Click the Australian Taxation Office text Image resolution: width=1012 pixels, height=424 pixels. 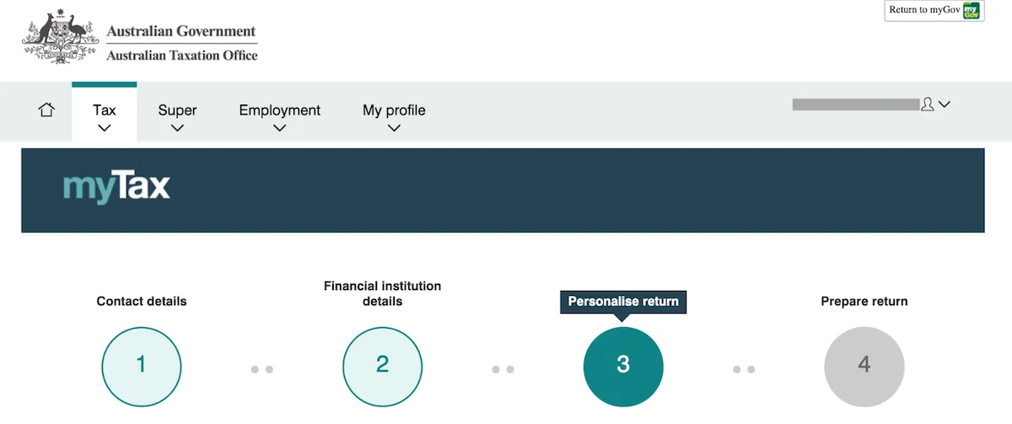(182, 56)
